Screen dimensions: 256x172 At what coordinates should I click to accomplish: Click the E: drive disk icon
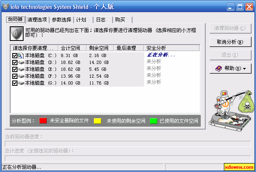tap(21, 69)
